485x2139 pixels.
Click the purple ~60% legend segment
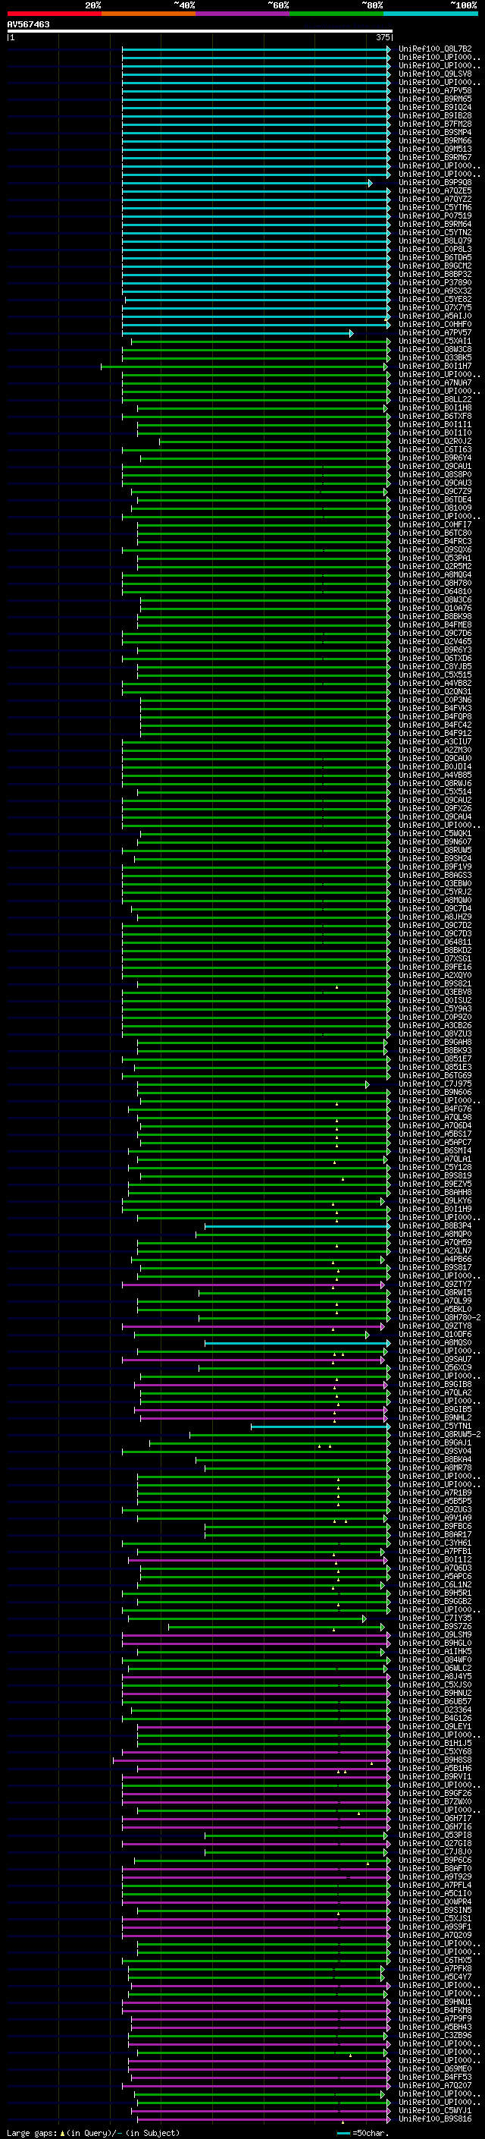[x=243, y=14]
